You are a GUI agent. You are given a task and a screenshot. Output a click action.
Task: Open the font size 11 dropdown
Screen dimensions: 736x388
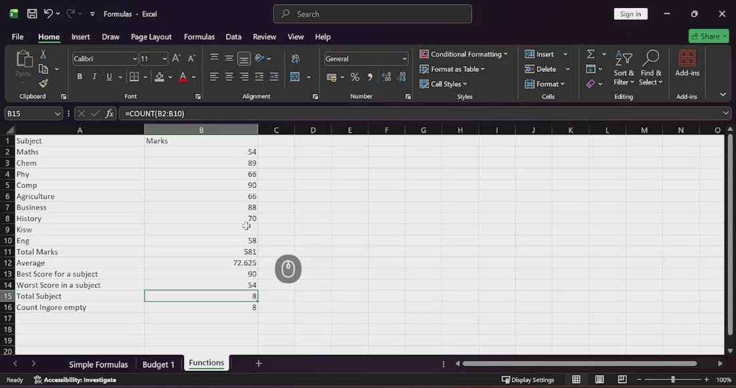165,59
